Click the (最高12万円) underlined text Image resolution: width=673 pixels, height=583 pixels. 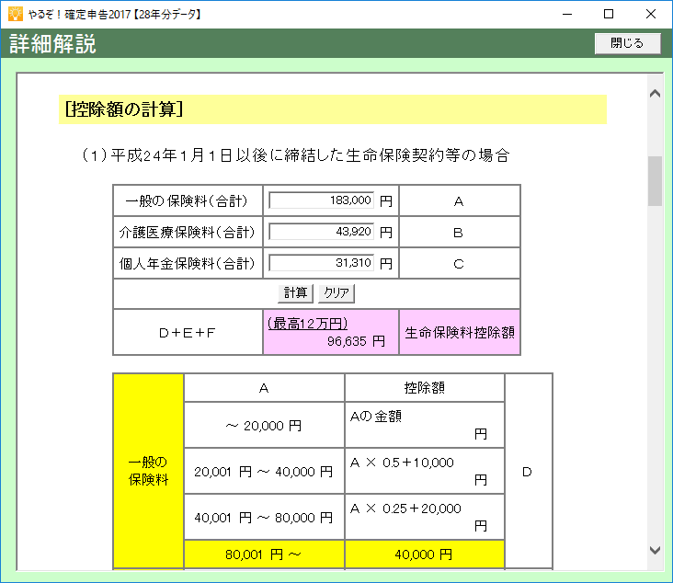pyautogui.click(x=307, y=324)
